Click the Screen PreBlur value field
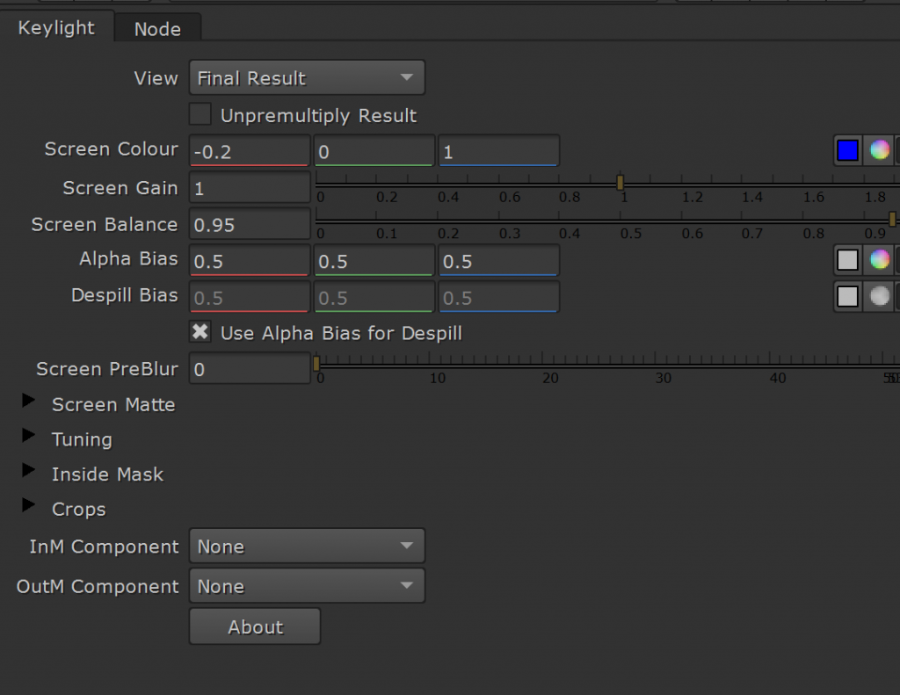The width and height of the screenshot is (900, 695). pos(250,368)
